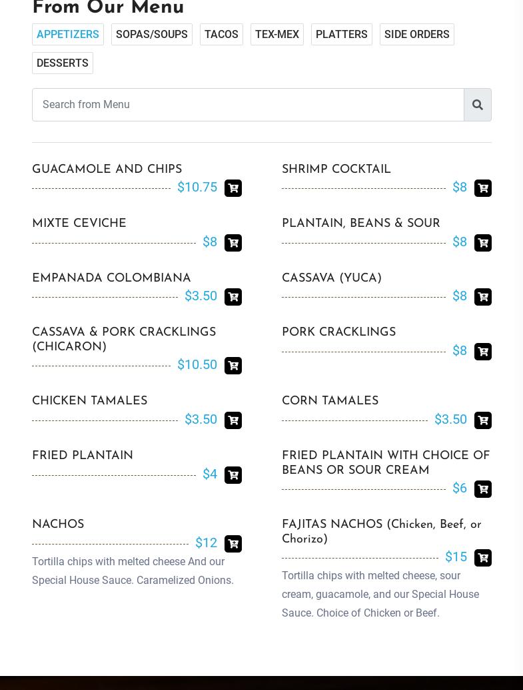Screen dimensions: 523x690
Task: Add Guacamole and Chips to cart
Action: [x=233, y=188]
